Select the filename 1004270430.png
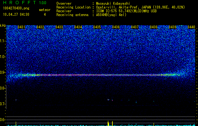Viewport: 198px width, 126px height. [x=16, y=8]
